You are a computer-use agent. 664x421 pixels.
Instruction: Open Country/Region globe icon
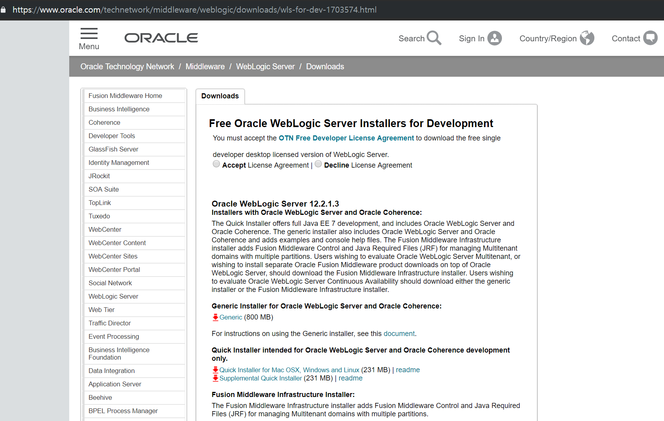pos(587,38)
